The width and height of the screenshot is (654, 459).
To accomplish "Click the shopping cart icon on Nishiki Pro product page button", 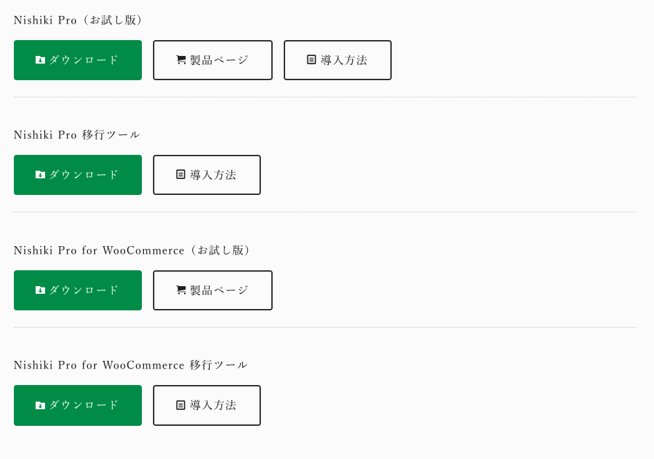I will click(x=181, y=60).
